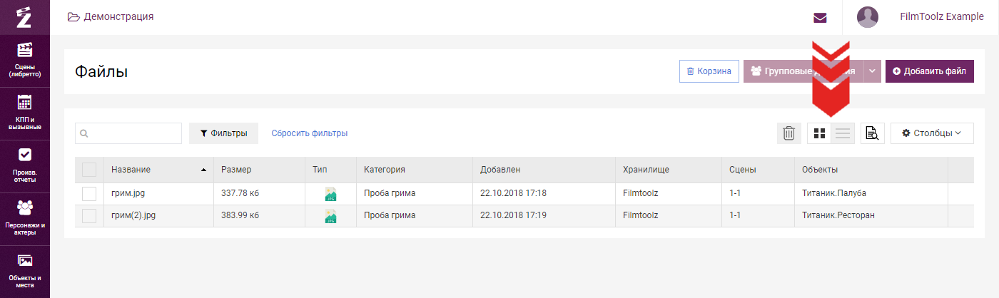Screen dimensions: 999x298
Task: Click the Добавить файл button
Action: (x=930, y=71)
